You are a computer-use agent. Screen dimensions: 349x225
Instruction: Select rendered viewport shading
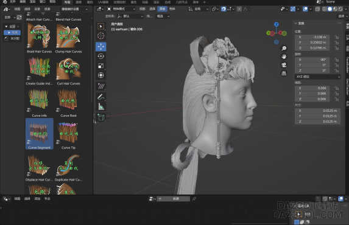point(340,9)
